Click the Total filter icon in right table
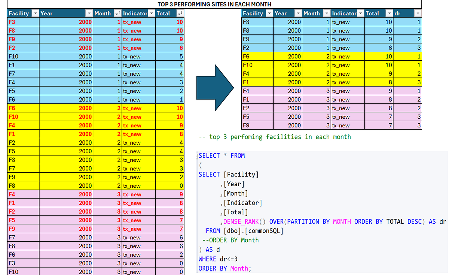The width and height of the screenshot is (449, 275). 389,13
